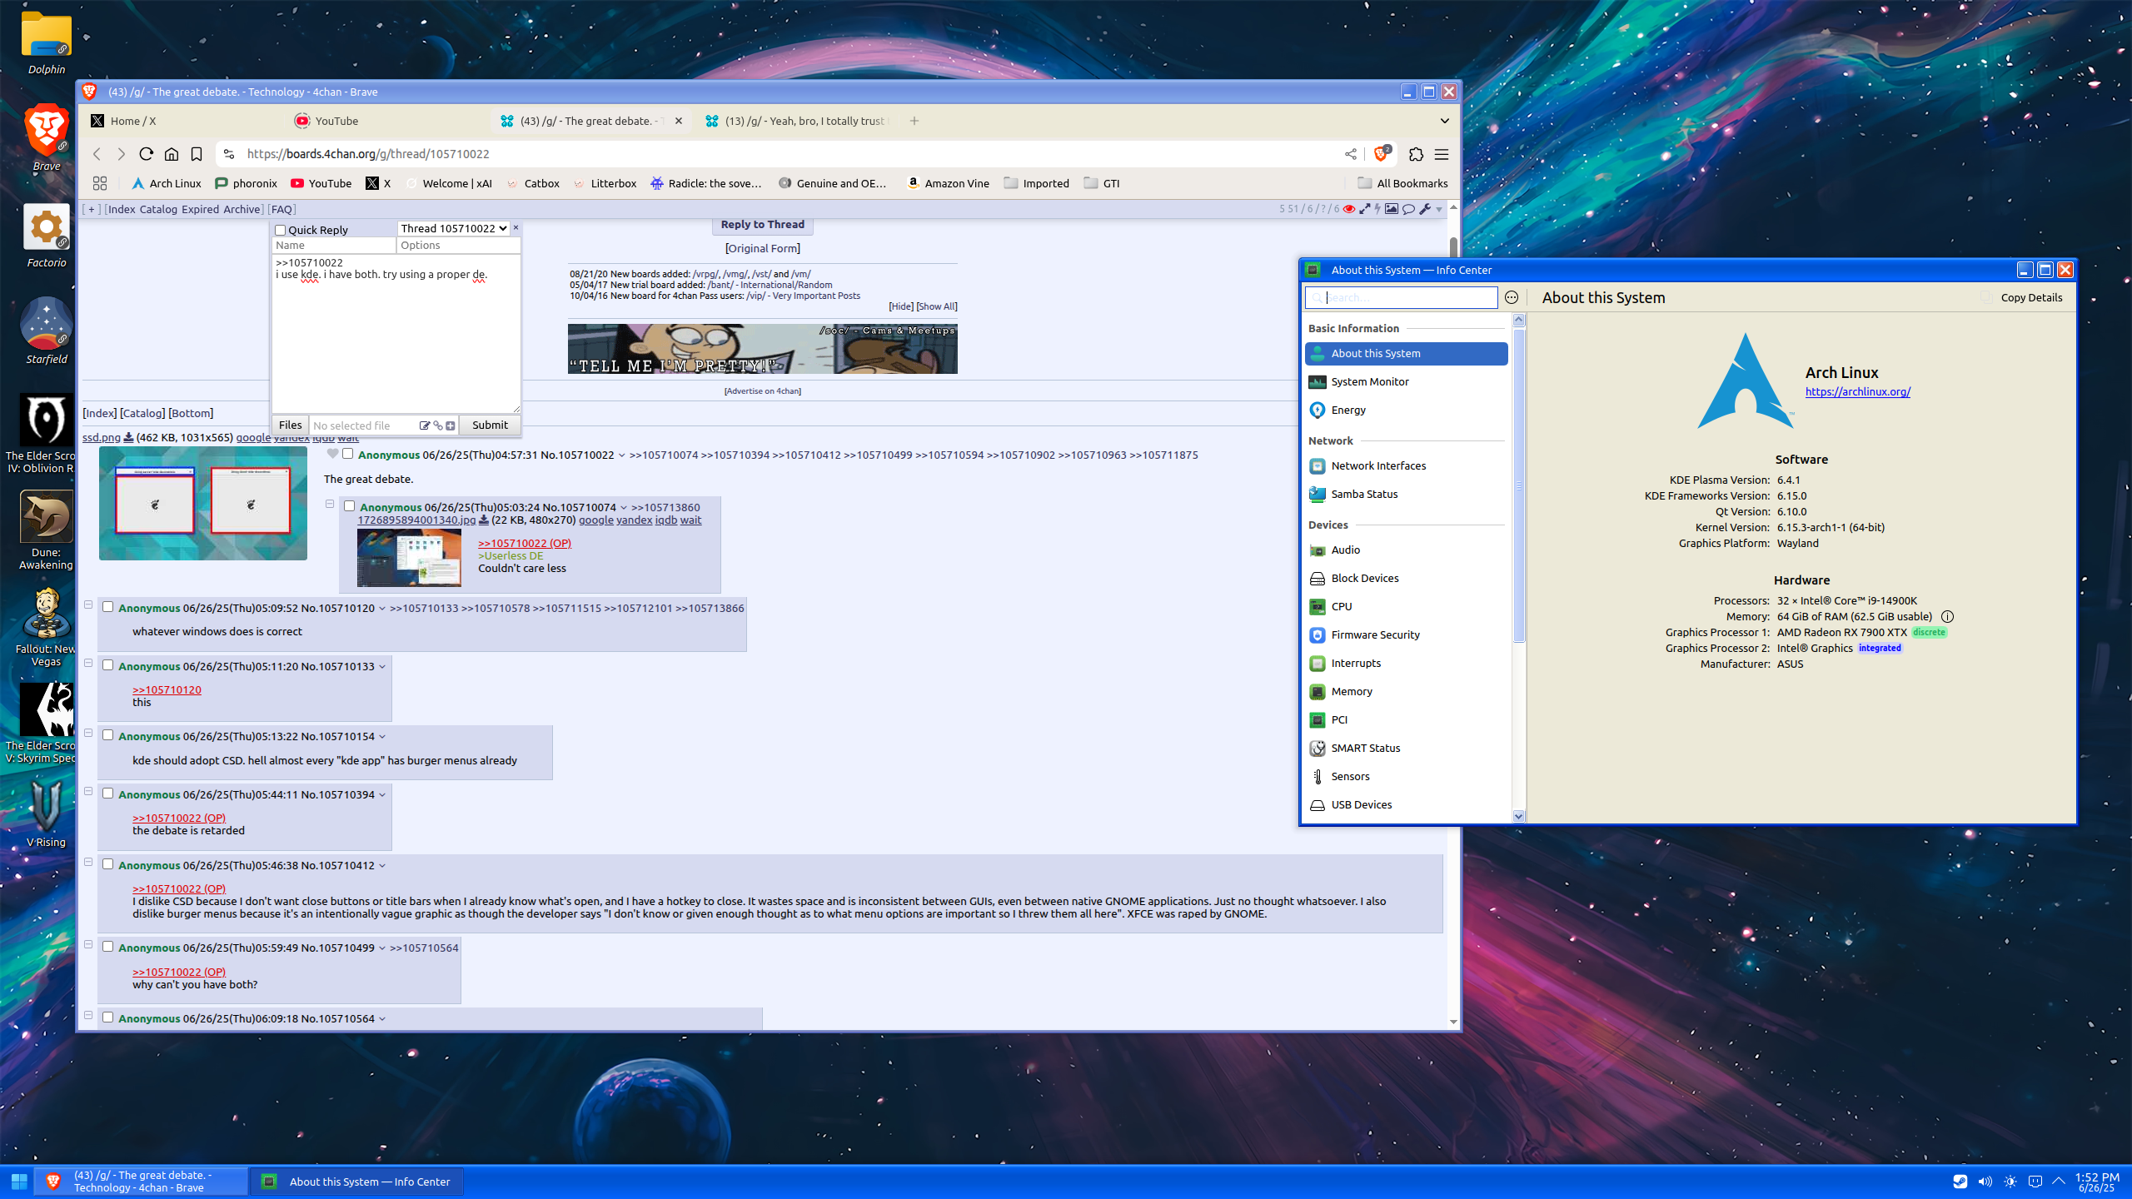Click the Steam tray icon
The image size is (2132, 1199).
pyautogui.click(x=1960, y=1182)
